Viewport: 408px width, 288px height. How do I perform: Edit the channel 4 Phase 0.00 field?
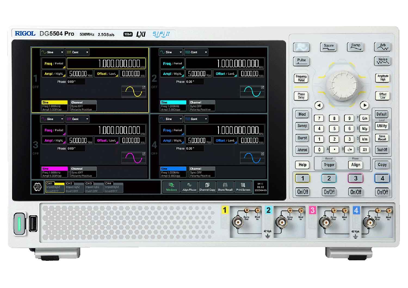point(194,149)
